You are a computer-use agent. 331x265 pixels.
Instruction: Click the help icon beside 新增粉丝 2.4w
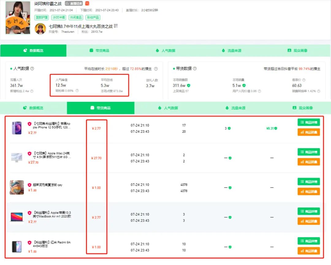[x=32, y=91]
